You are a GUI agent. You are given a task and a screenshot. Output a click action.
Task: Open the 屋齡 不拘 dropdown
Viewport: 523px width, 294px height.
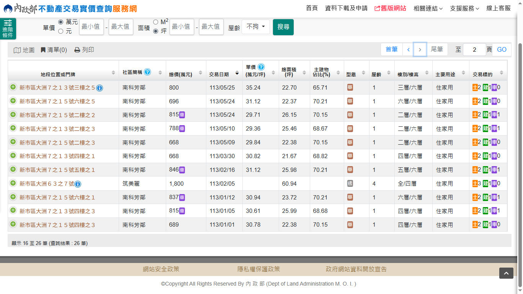click(x=256, y=27)
